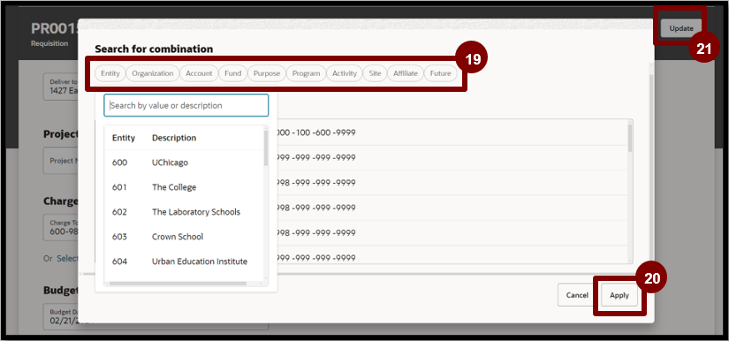Screen dimensions: 729x341
Task: Click the Update button
Action: click(681, 28)
